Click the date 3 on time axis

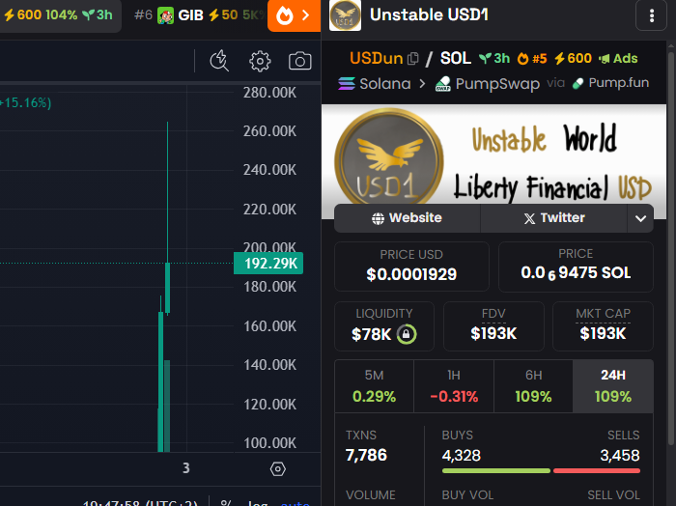click(x=185, y=468)
